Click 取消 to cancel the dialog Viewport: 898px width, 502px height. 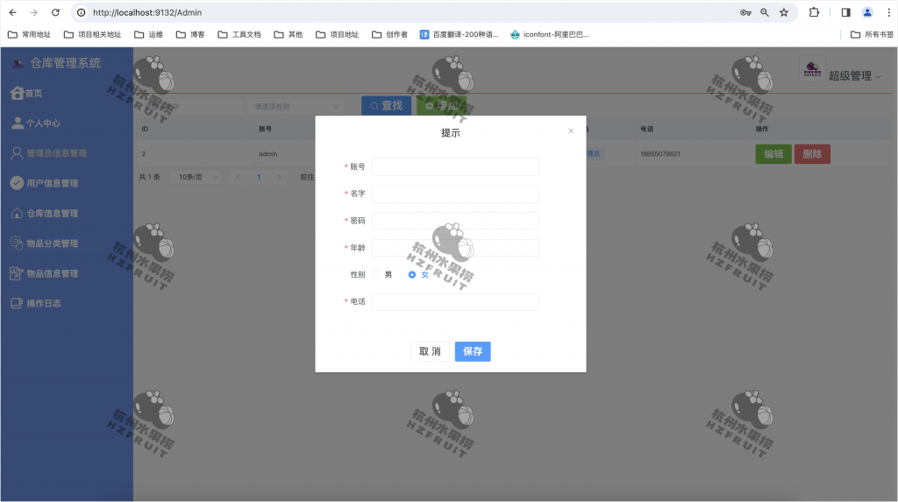pyautogui.click(x=430, y=351)
